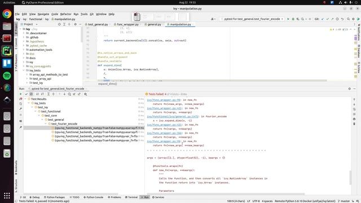Switch to the test_general.py editor tab
Image resolution: width=361 pixels, height=203 pixels.
98,24
